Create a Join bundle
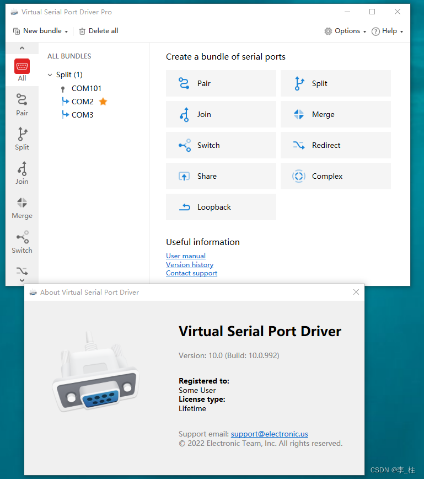424x479 pixels. pyautogui.click(x=221, y=114)
